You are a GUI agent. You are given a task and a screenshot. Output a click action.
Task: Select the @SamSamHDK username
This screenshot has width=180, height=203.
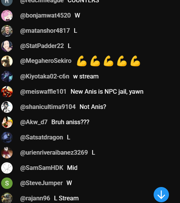click(42, 168)
